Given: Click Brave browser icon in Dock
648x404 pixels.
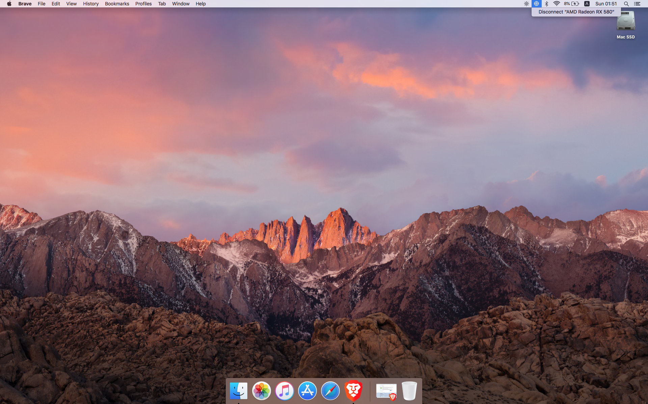Looking at the screenshot, I should [353, 391].
